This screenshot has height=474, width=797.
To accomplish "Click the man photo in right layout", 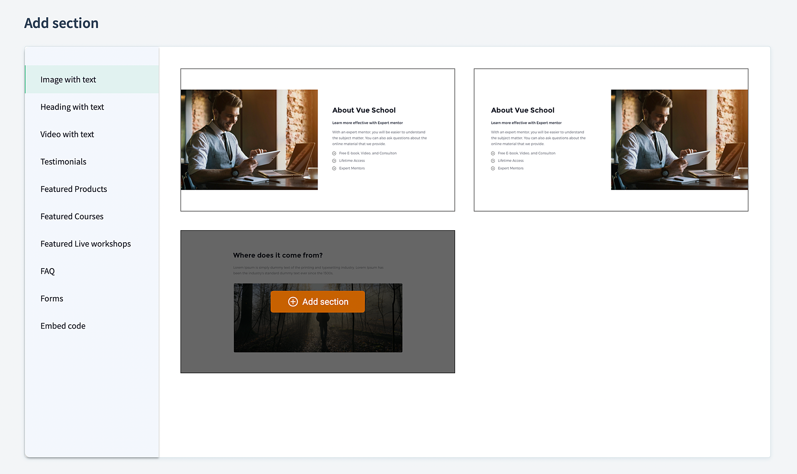I will tap(679, 140).
